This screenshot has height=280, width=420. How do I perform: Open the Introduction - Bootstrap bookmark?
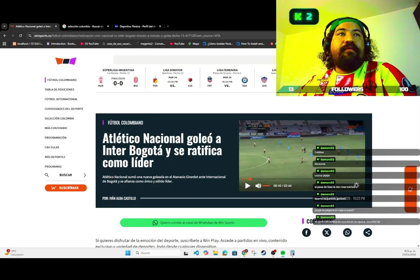point(61,44)
